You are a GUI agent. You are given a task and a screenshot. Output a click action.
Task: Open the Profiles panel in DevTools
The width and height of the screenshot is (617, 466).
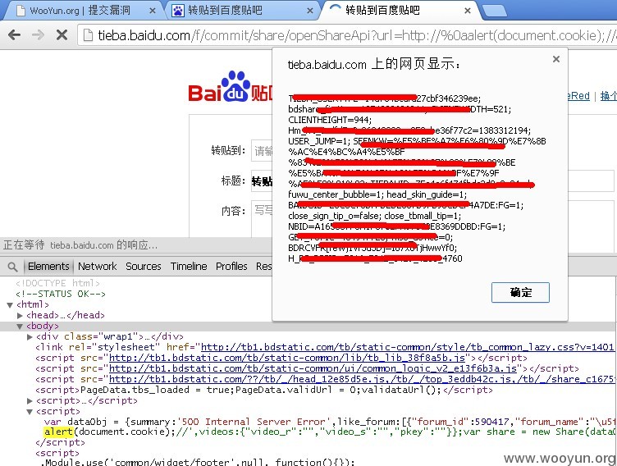coord(231,267)
